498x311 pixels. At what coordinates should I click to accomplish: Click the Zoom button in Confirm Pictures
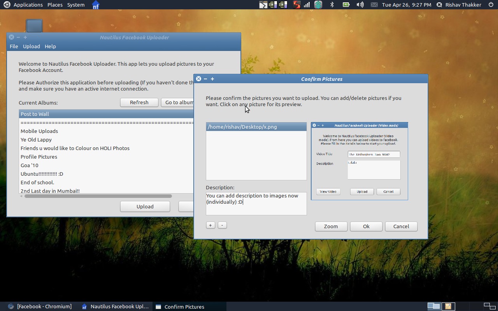[x=331, y=226]
